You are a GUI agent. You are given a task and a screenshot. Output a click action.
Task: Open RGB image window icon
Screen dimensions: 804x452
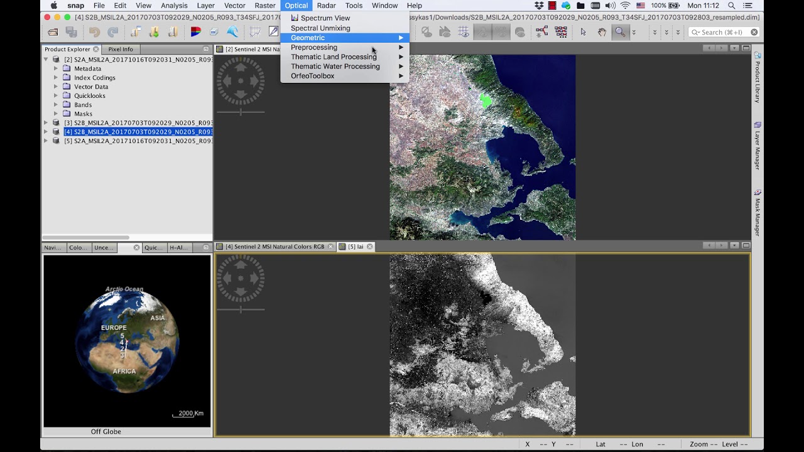(195, 32)
